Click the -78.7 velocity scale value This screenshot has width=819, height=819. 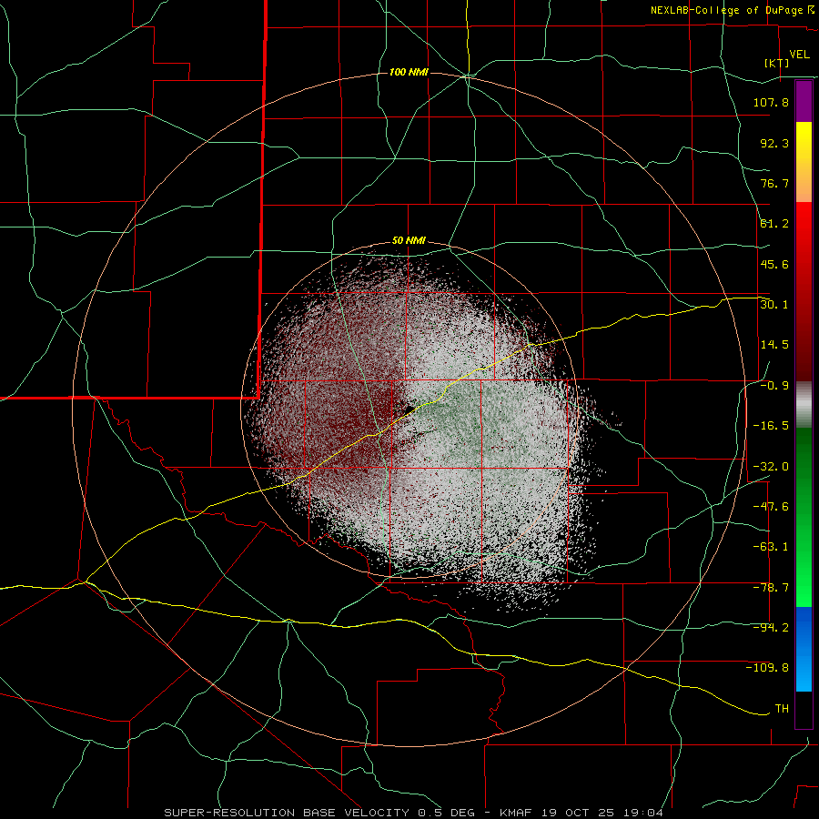pyautogui.click(x=771, y=588)
